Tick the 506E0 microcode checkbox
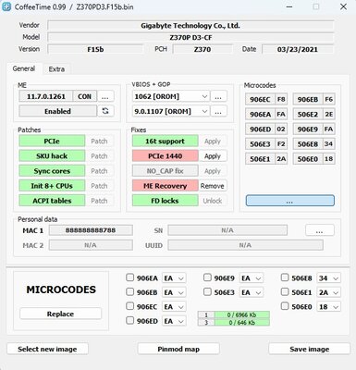This screenshot has height=370, width=356. click(285, 306)
